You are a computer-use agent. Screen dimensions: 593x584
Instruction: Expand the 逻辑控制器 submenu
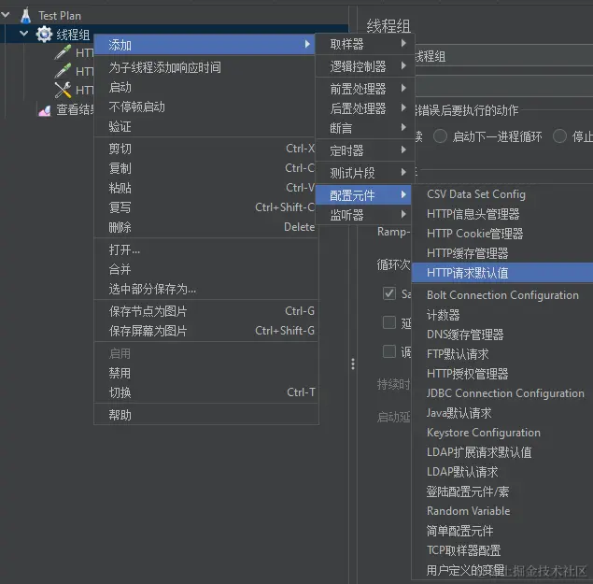pos(365,66)
